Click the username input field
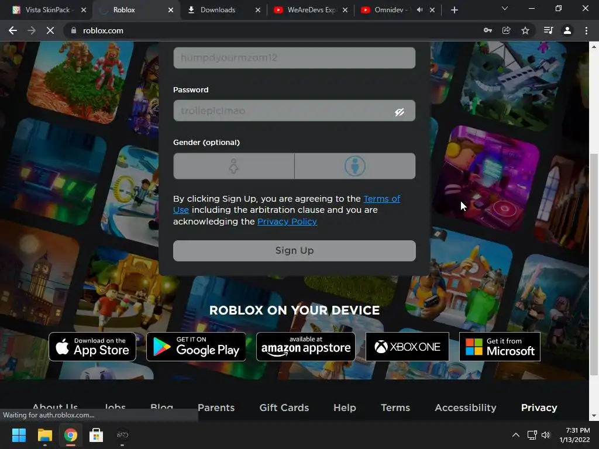599x449 pixels. pos(294,58)
